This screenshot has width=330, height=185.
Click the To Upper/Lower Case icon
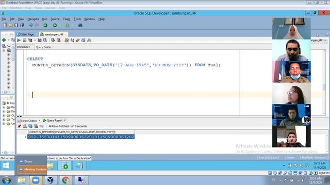coord(72,40)
